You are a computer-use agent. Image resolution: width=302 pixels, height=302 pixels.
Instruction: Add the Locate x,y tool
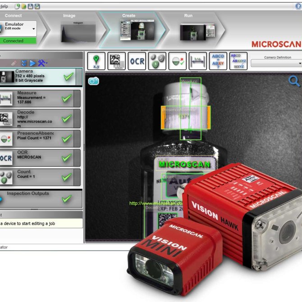[x=96, y=61]
